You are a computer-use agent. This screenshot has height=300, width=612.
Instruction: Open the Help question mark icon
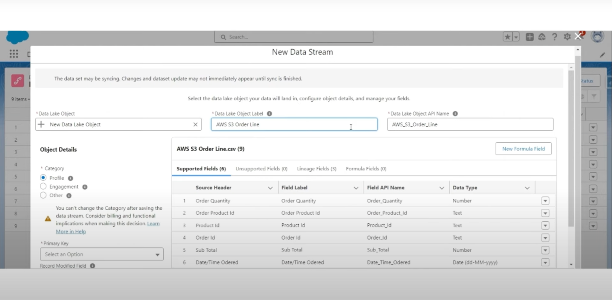pos(554,37)
